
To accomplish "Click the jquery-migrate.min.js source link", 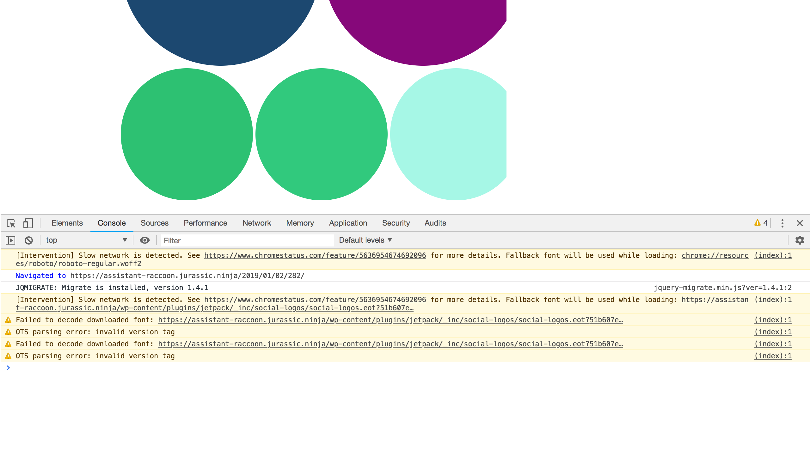I will (x=722, y=288).
